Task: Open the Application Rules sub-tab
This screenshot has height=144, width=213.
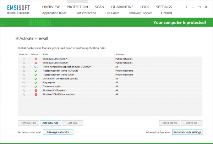Action: [x=54, y=13]
